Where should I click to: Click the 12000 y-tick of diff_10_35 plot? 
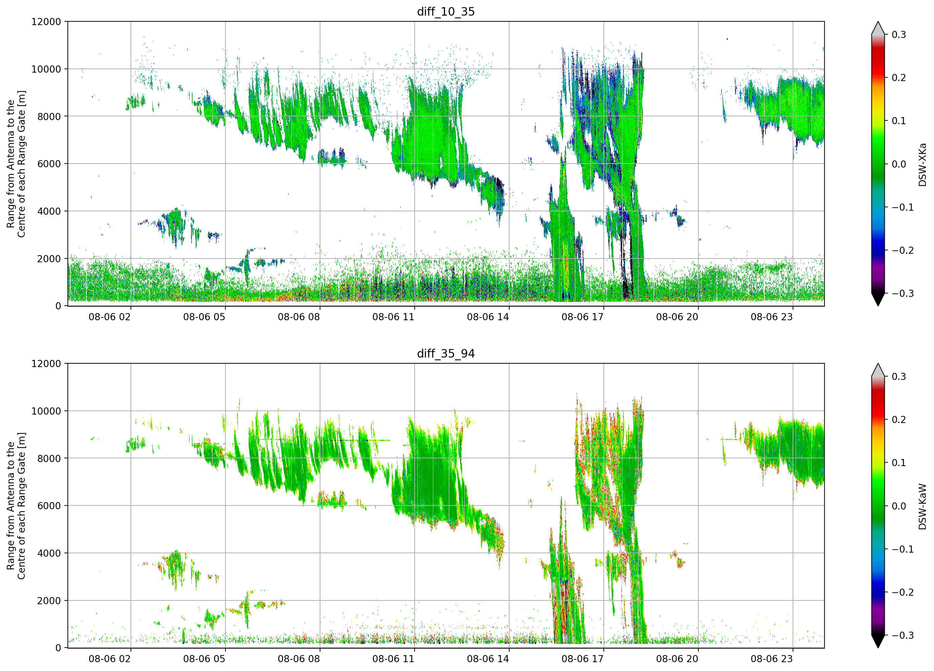point(46,22)
